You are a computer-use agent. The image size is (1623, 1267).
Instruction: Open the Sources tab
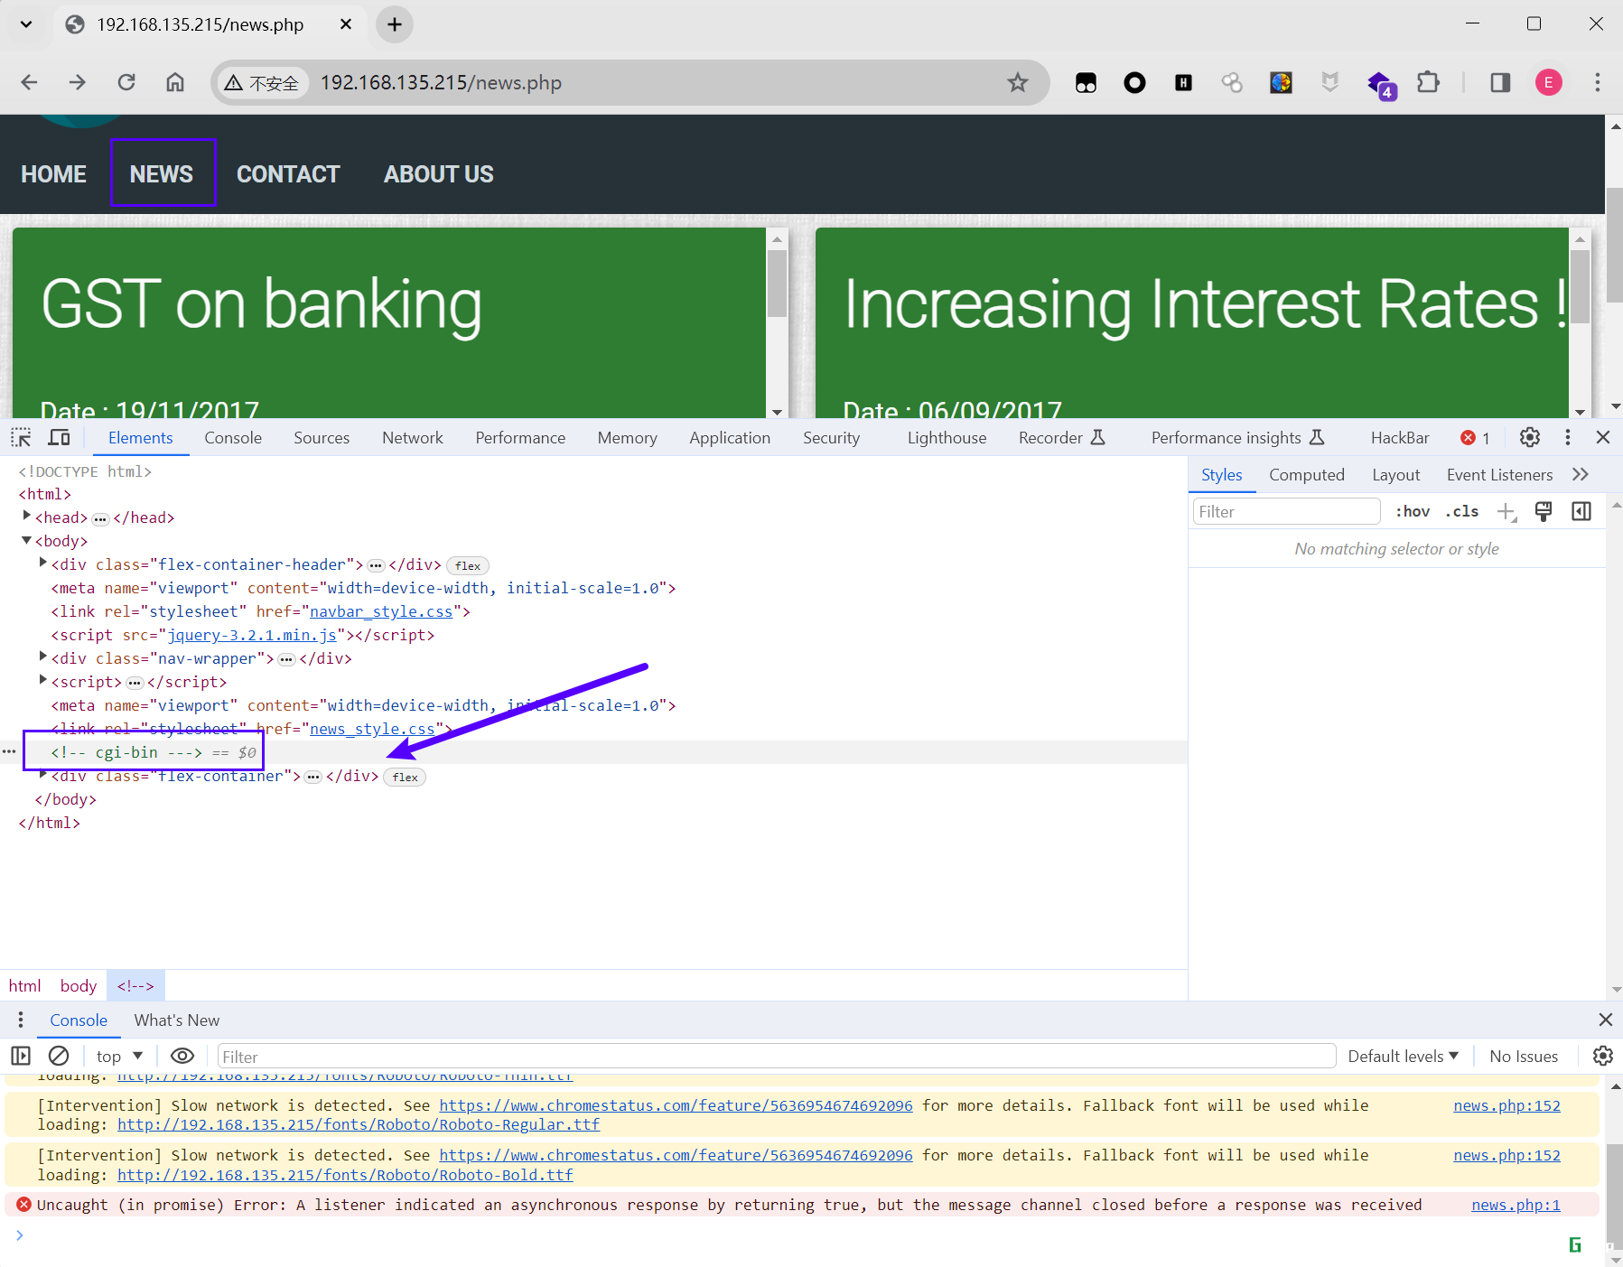(322, 438)
